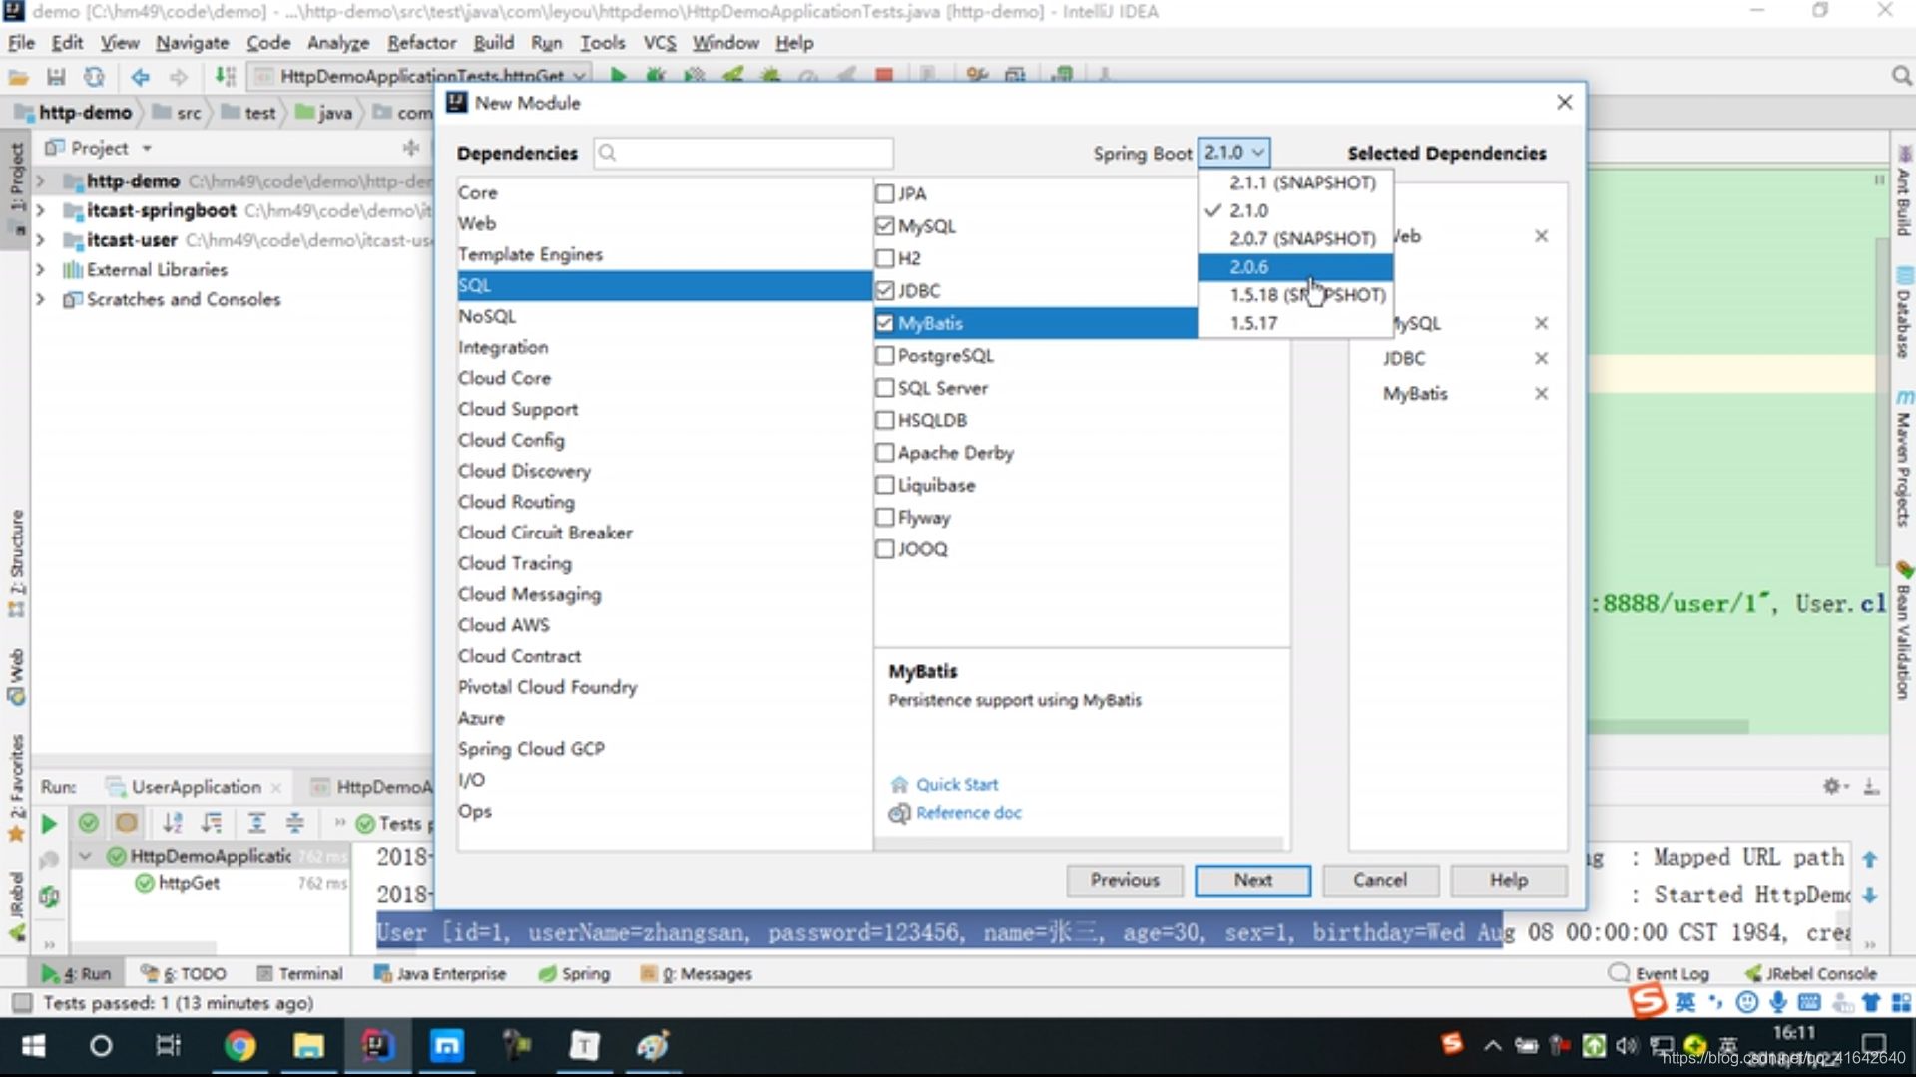Open Run panel settings gear icon
The height and width of the screenshot is (1077, 1916).
[x=1834, y=786]
